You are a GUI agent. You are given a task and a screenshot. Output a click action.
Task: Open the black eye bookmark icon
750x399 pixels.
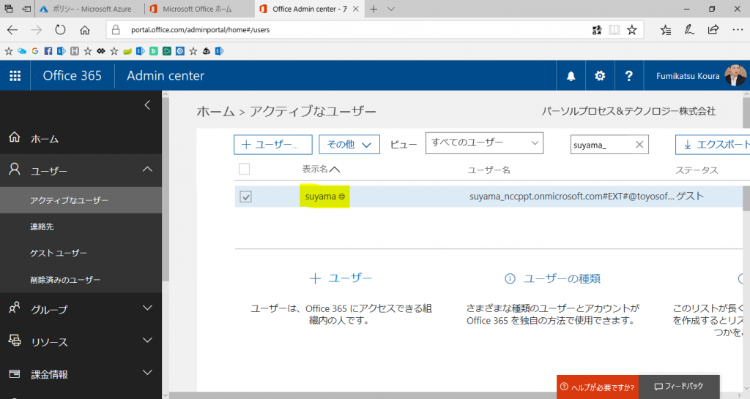[206, 51]
